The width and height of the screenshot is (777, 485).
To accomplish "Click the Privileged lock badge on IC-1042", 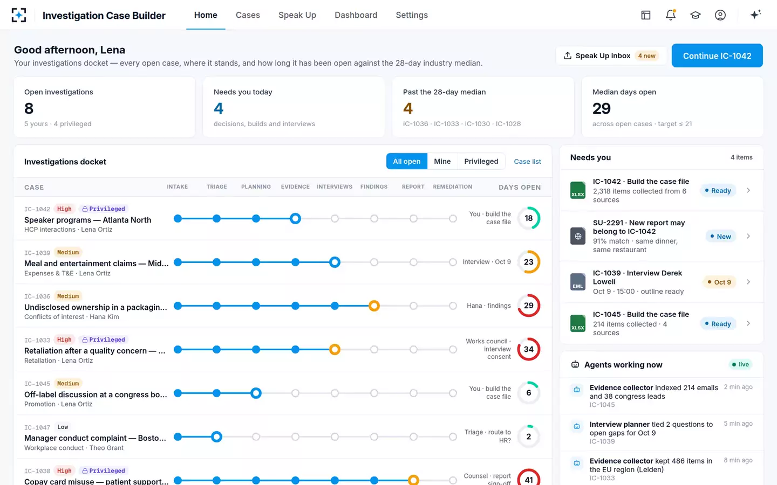I will pyautogui.click(x=103, y=209).
